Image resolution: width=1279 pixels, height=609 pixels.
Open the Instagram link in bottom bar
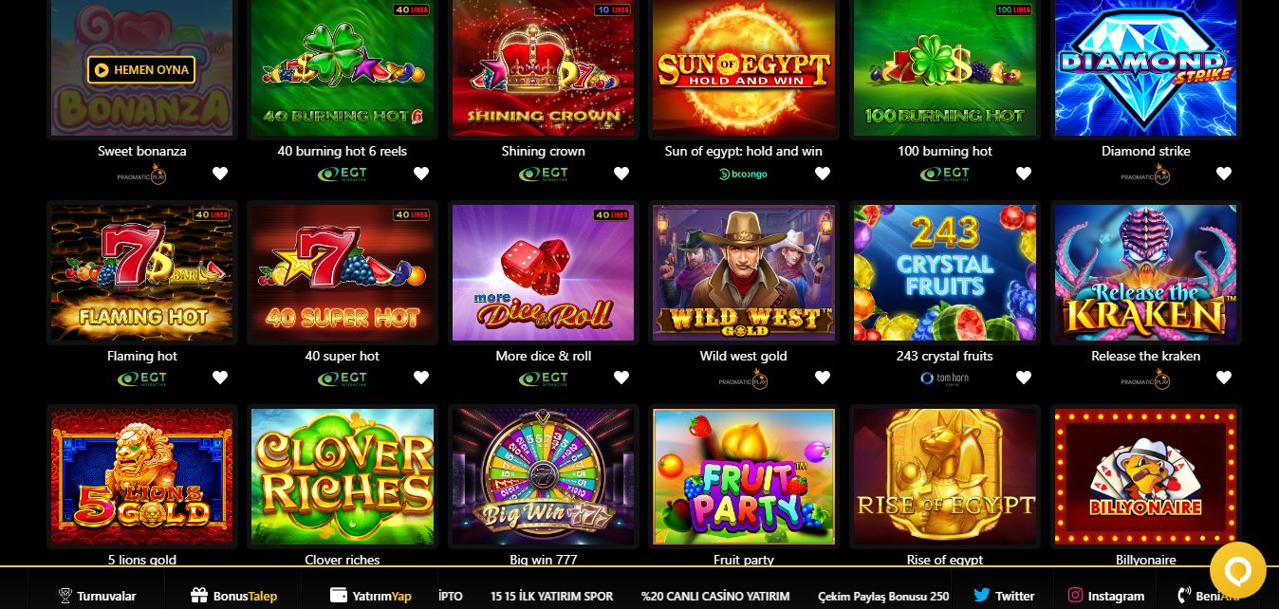click(1105, 596)
